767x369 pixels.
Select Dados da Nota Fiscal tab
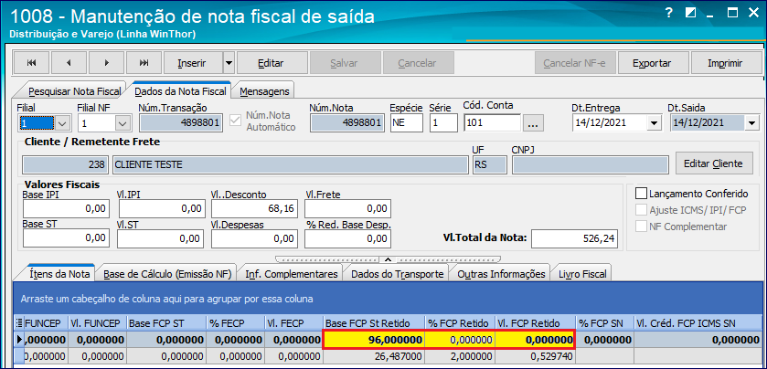(x=180, y=91)
